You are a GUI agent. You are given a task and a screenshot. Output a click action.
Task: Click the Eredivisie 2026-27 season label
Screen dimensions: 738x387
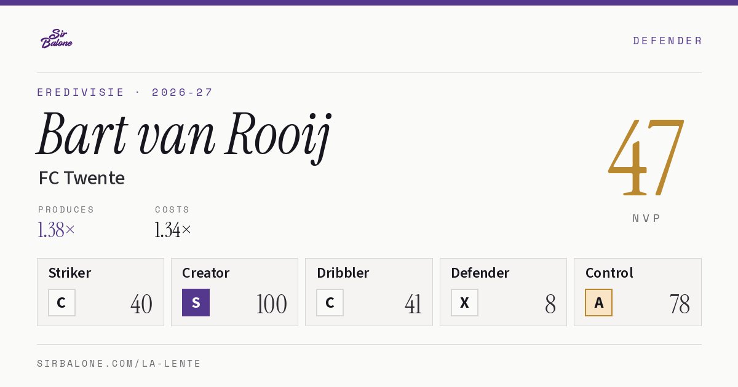(125, 92)
